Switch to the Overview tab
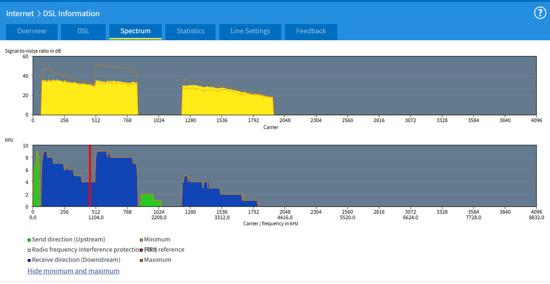550x284 pixels. coord(32,31)
